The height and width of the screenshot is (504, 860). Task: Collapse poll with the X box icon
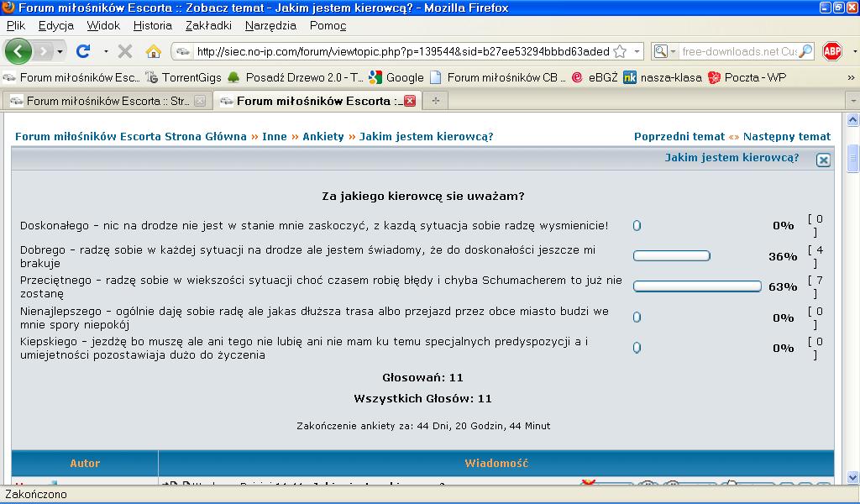coord(823,160)
